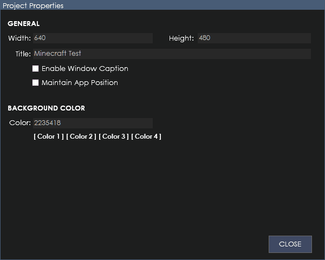Image resolution: width=325 pixels, height=260 pixels.
Task: Click the GENERAL section heading
Action: (24, 24)
